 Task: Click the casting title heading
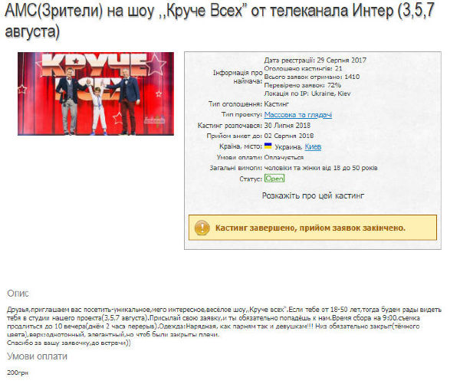(219, 21)
